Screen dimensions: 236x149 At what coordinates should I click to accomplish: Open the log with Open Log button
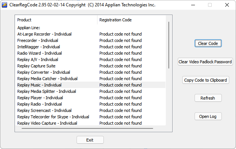tap(208, 116)
